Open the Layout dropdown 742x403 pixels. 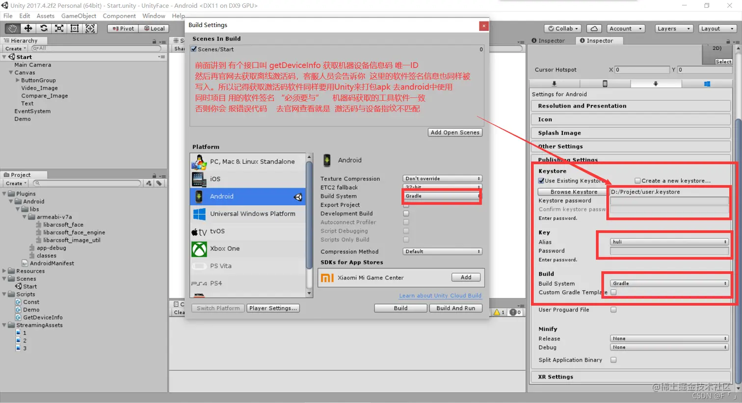tap(717, 28)
